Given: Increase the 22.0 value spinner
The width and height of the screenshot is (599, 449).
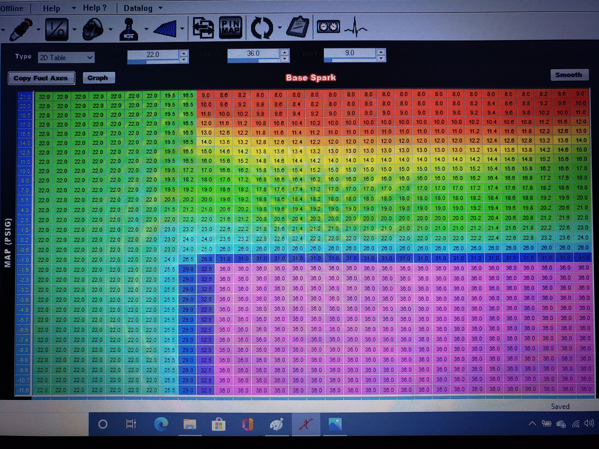Looking at the screenshot, I should (x=184, y=53).
